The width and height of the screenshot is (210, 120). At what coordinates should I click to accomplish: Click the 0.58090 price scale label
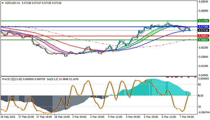pyautogui.click(x=204, y=11)
